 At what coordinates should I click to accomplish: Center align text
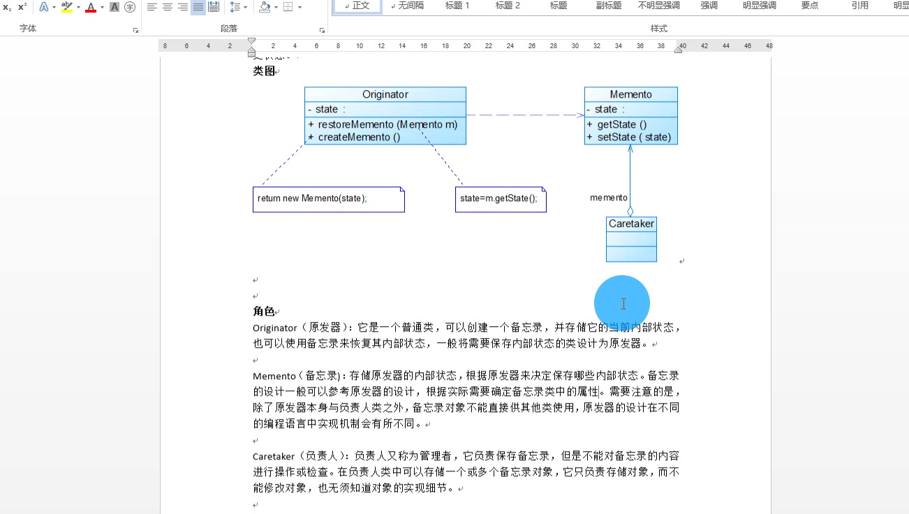(168, 7)
